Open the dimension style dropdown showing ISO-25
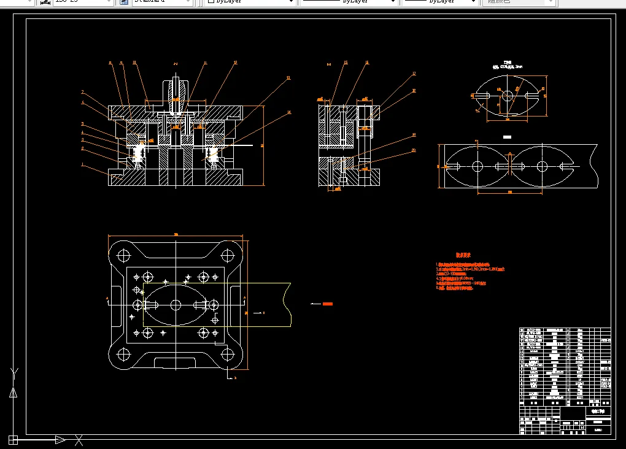This screenshot has width=626, height=449. [x=83, y=2]
